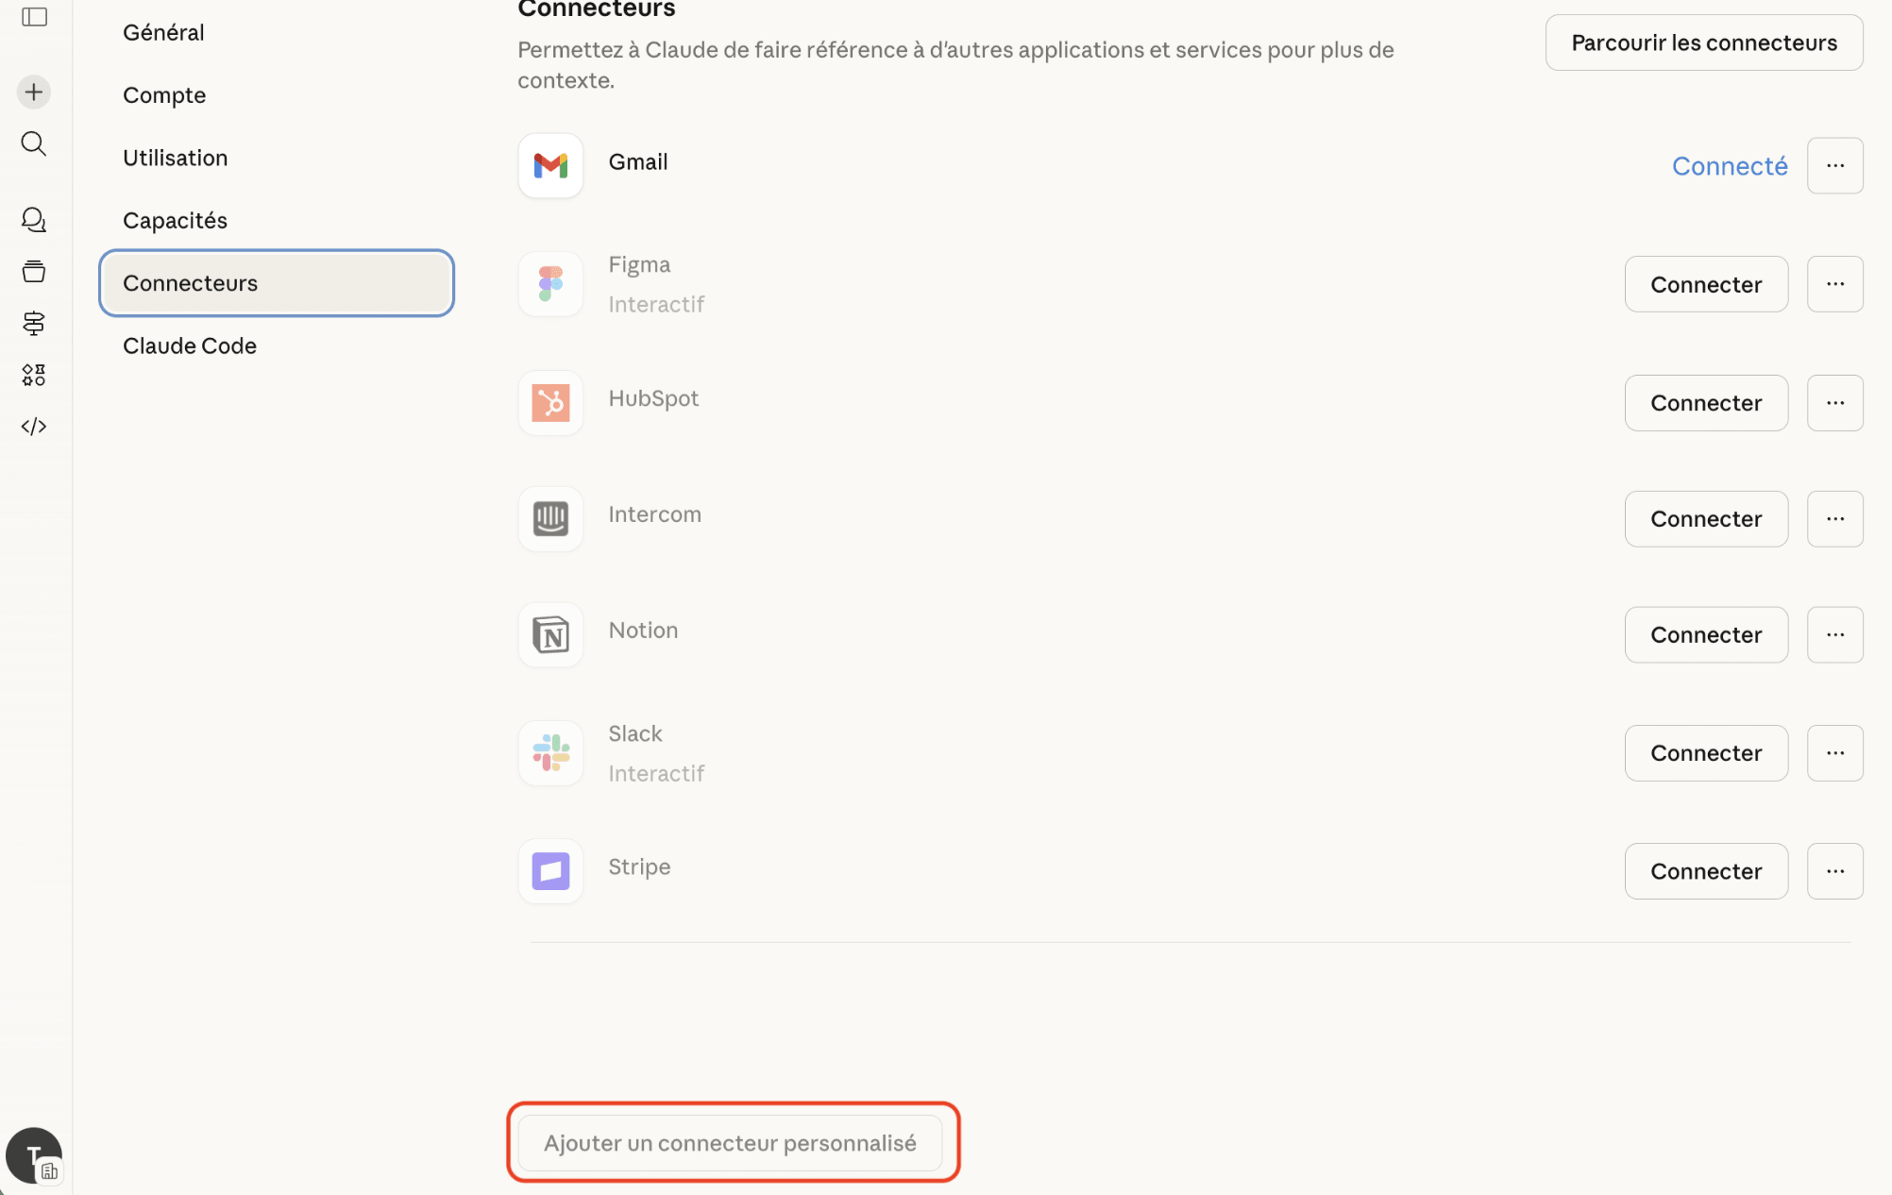This screenshot has height=1195, width=1892.
Task: Click Parcourir les connecteurs button
Action: [x=1704, y=42]
